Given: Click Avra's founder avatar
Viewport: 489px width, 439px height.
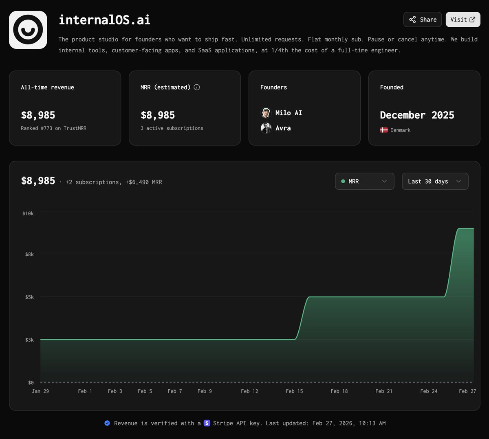Looking at the screenshot, I should 266,128.
